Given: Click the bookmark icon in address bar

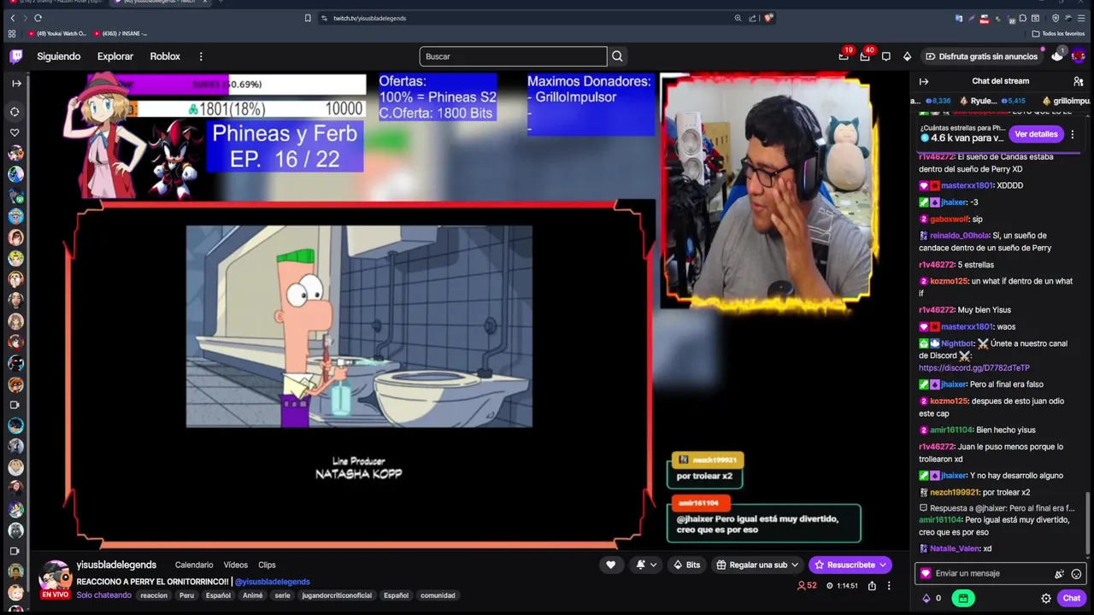Looking at the screenshot, I should pyautogui.click(x=308, y=18).
